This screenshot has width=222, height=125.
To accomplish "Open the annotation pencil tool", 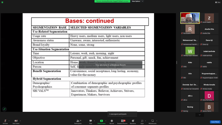I will coord(5,109).
